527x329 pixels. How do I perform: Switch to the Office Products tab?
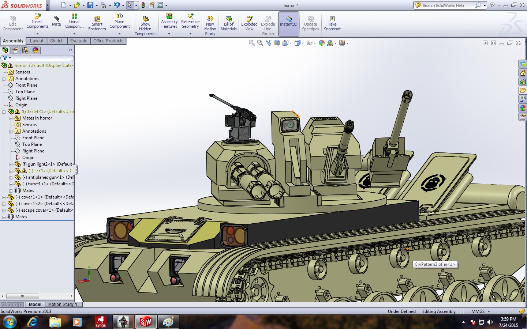point(108,41)
